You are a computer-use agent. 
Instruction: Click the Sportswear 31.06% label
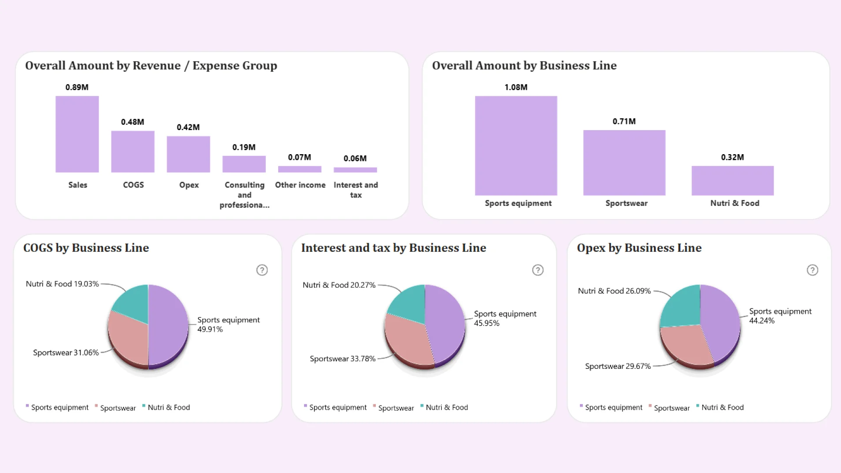tap(66, 353)
